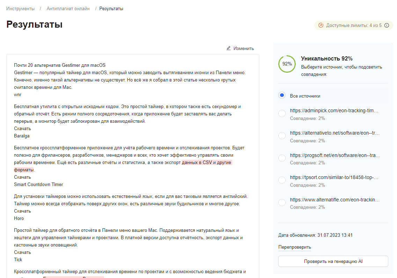Click Скачать line below the wnr description
Image resolution: width=397 pixels, height=278 pixels.
[22, 129]
